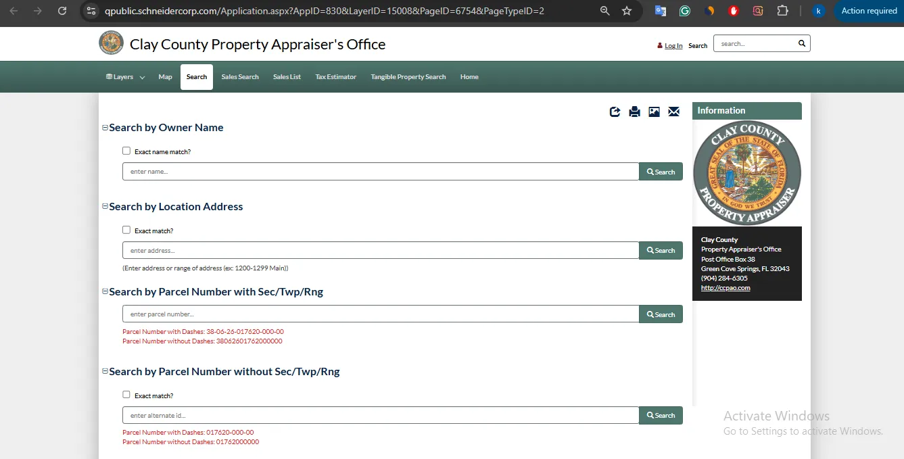The width and height of the screenshot is (904, 459).
Task: Open the http://ccpao.com link
Action: click(725, 288)
